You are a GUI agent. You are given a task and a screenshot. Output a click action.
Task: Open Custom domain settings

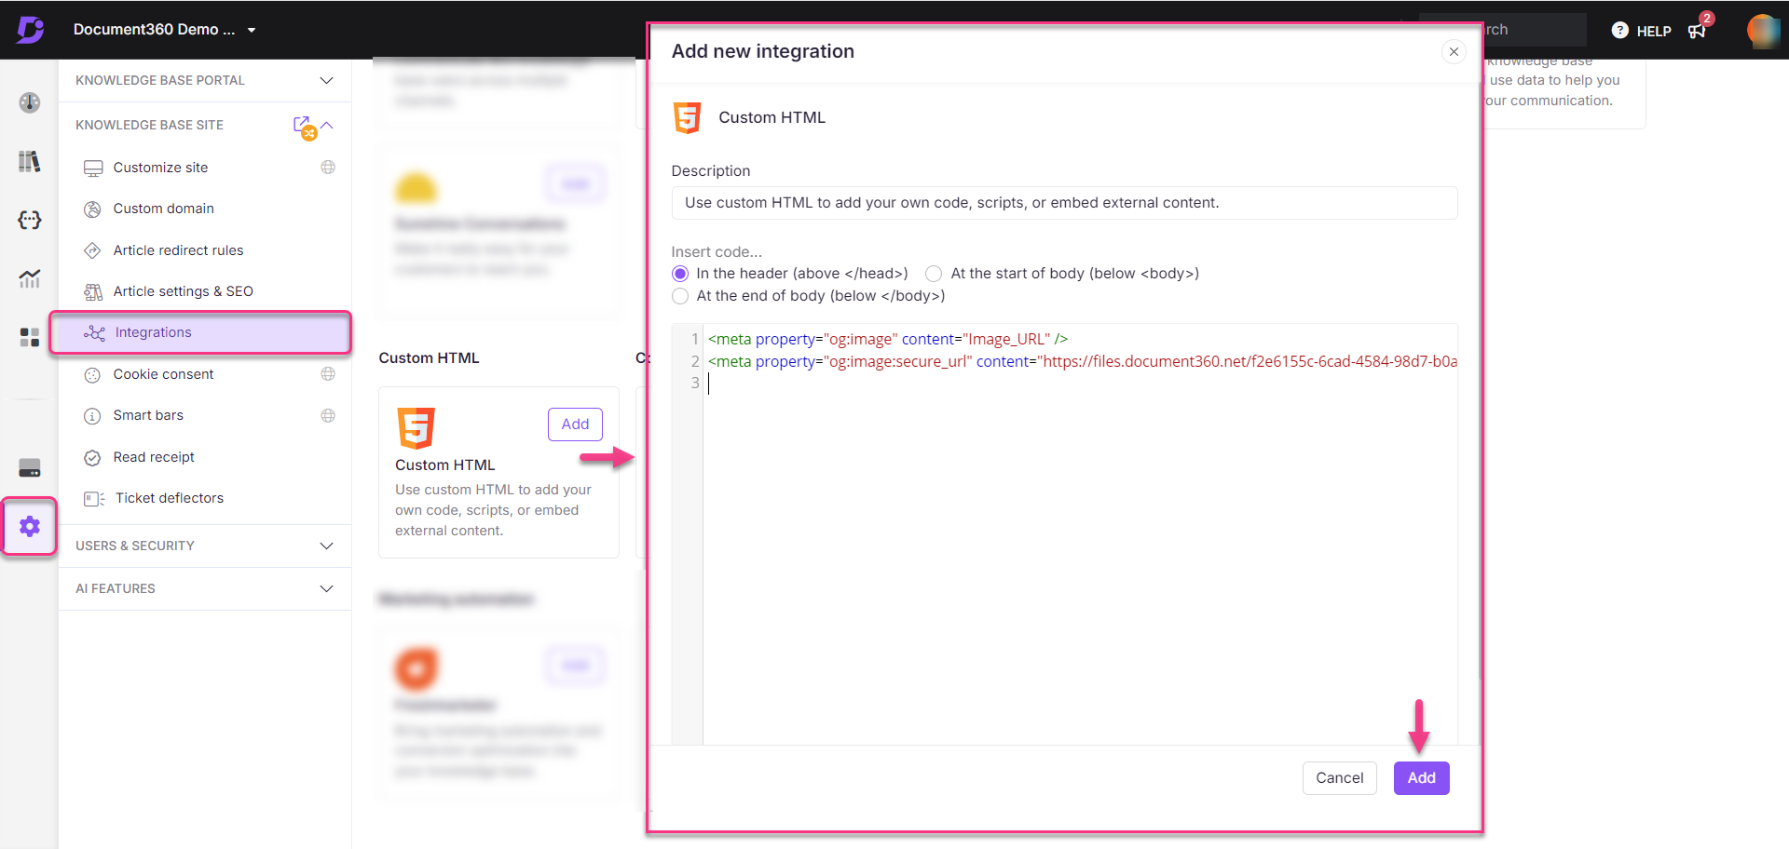[x=163, y=209]
